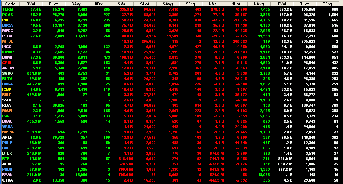
Task: Click the BRAU stock code
Action: click(x=7, y=122)
